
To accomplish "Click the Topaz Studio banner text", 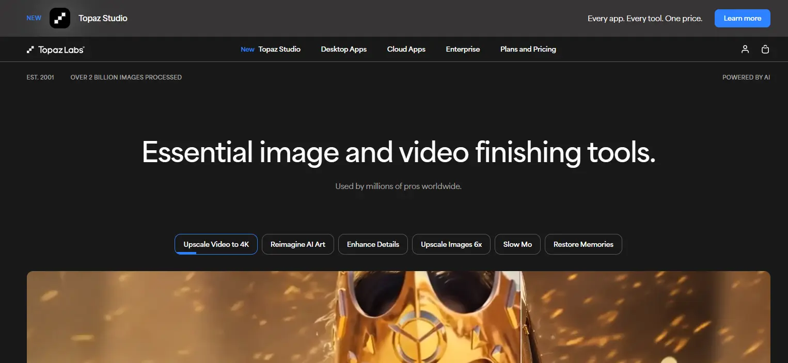I will tap(102, 18).
